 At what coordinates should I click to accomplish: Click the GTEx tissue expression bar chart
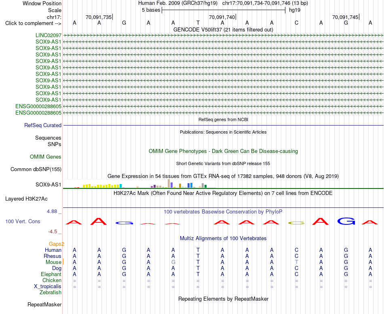coord(139,184)
